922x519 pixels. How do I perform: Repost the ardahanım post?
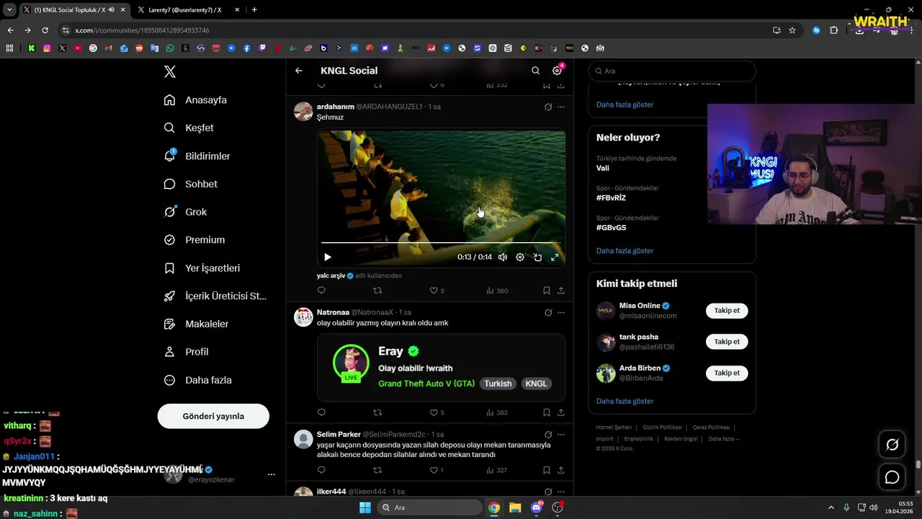point(377,290)
